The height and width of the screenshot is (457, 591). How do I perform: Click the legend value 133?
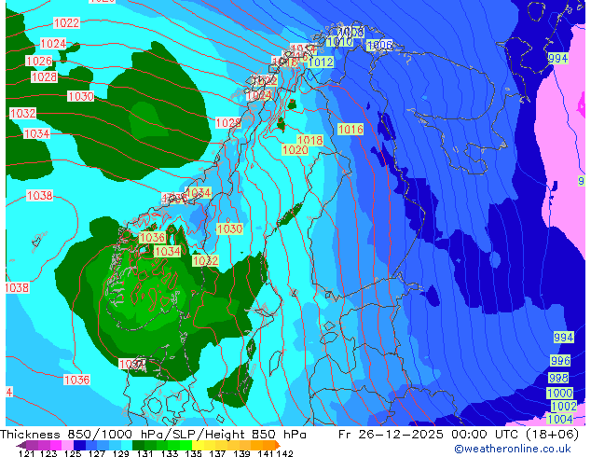click(x=170, y=453)
